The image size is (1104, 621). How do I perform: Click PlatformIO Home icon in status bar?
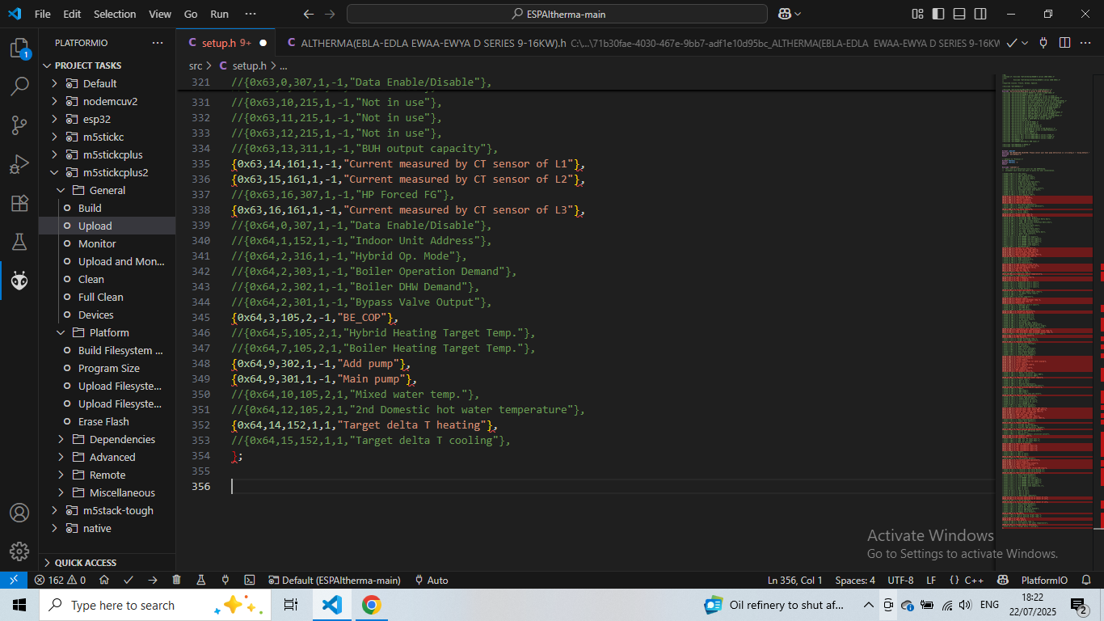click(x=104, y=580)
